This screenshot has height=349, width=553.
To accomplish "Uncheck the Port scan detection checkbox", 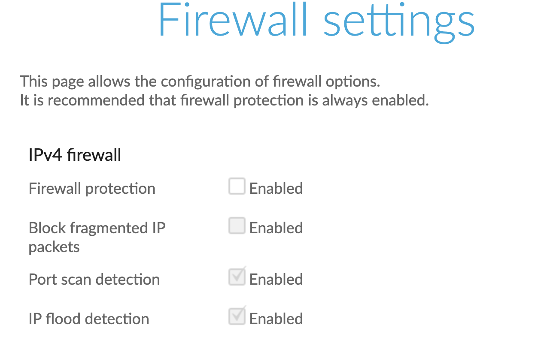I will point(237,277).
